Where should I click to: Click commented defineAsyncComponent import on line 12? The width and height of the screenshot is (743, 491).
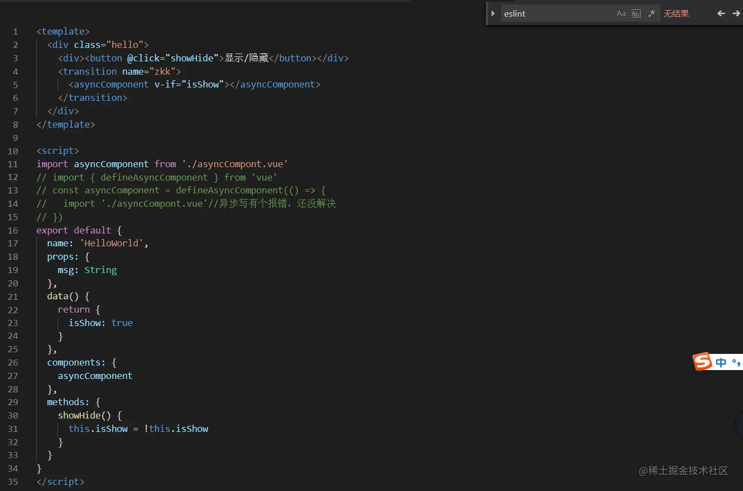[157, 177]
